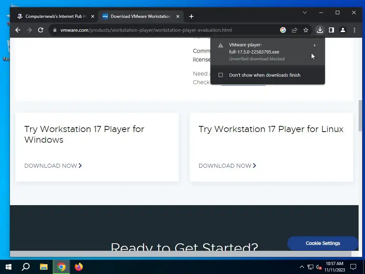This screenshot has width=365, height=274.
Task: Click the warning triangle beside the blocked download
Action: pos(220,45)
